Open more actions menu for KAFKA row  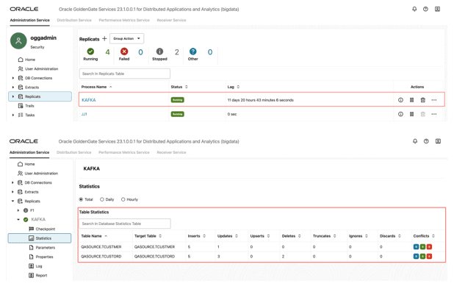(x=433, y=100)
